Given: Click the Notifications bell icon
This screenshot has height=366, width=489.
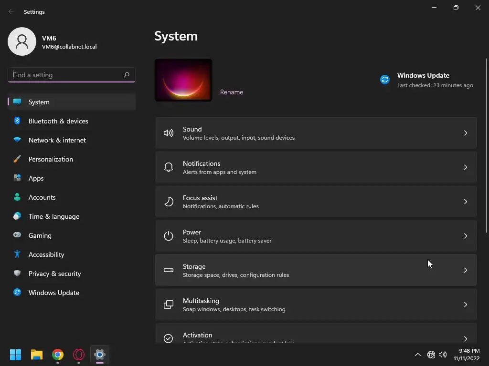Looking at the screenshot, I should point(169,167).
